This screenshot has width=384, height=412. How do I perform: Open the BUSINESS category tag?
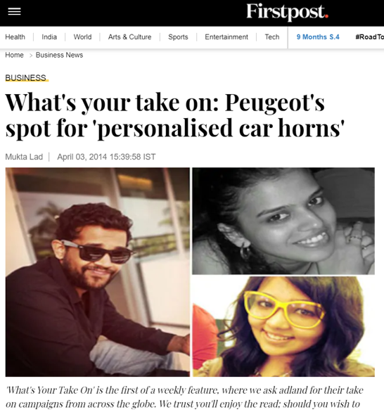(x=26, y=78)
